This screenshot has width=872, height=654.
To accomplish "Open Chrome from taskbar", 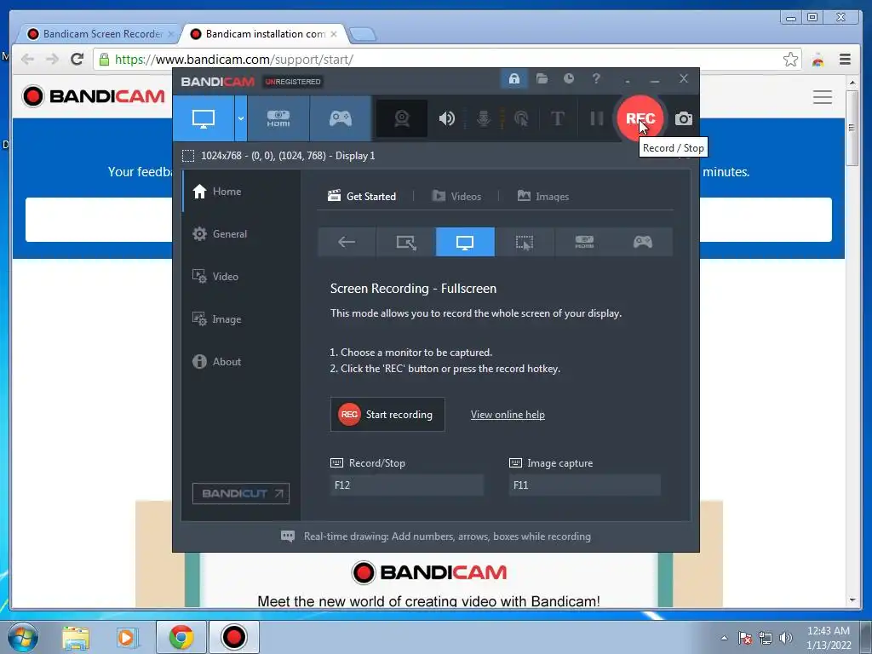I will pyautogui.click(x=181, y=637).
